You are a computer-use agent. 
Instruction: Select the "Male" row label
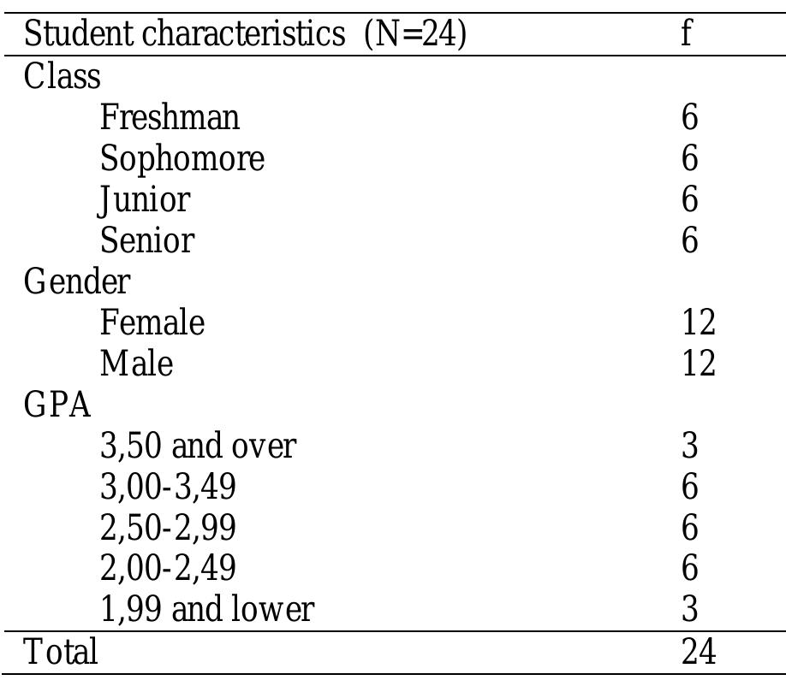136,364
